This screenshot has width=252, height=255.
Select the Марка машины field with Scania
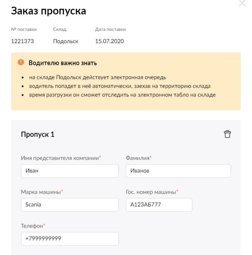tap(70, 205)
